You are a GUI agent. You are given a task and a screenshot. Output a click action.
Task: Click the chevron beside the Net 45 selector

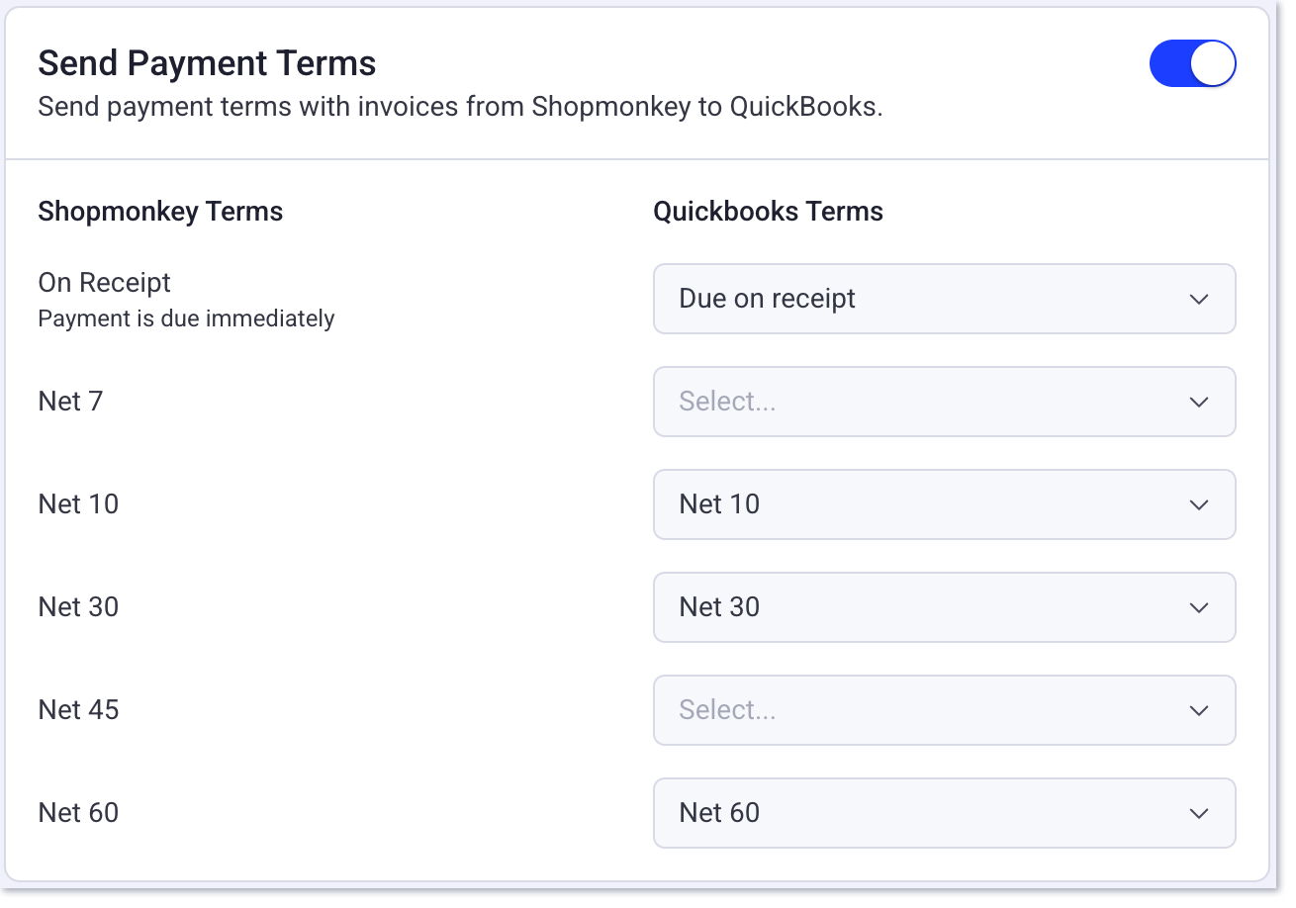coord(1198,710)
